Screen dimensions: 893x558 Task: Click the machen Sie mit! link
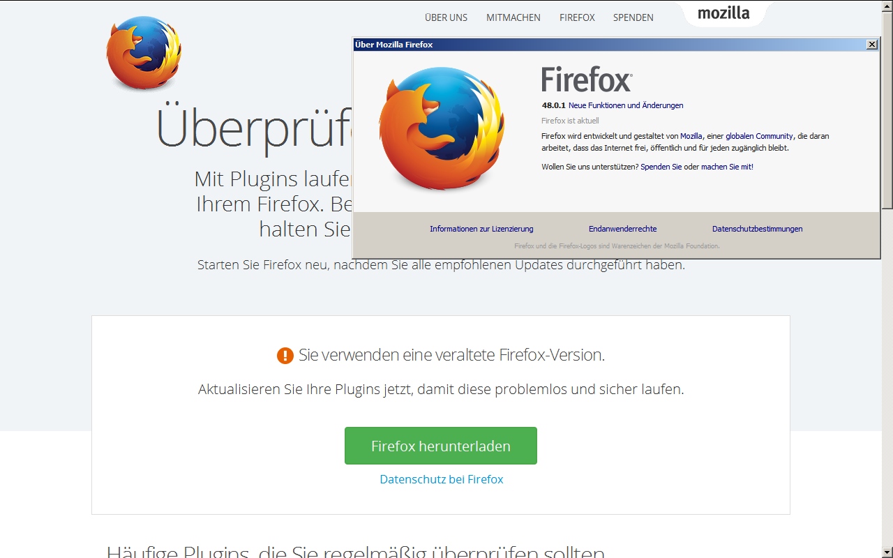(x=727, y=167)
